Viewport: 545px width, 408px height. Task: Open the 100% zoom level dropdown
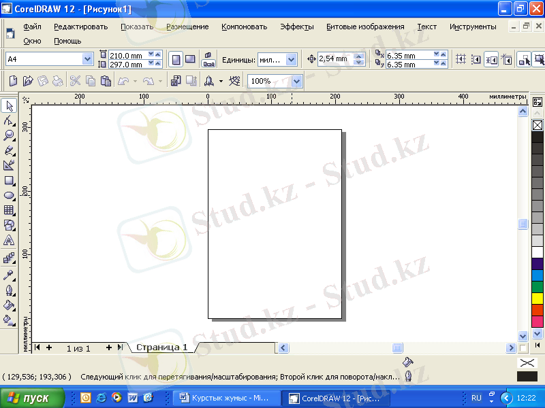pyautogui.click(x=296, y=81)
